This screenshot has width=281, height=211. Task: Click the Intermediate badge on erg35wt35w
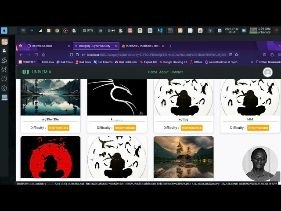point(58,128)
